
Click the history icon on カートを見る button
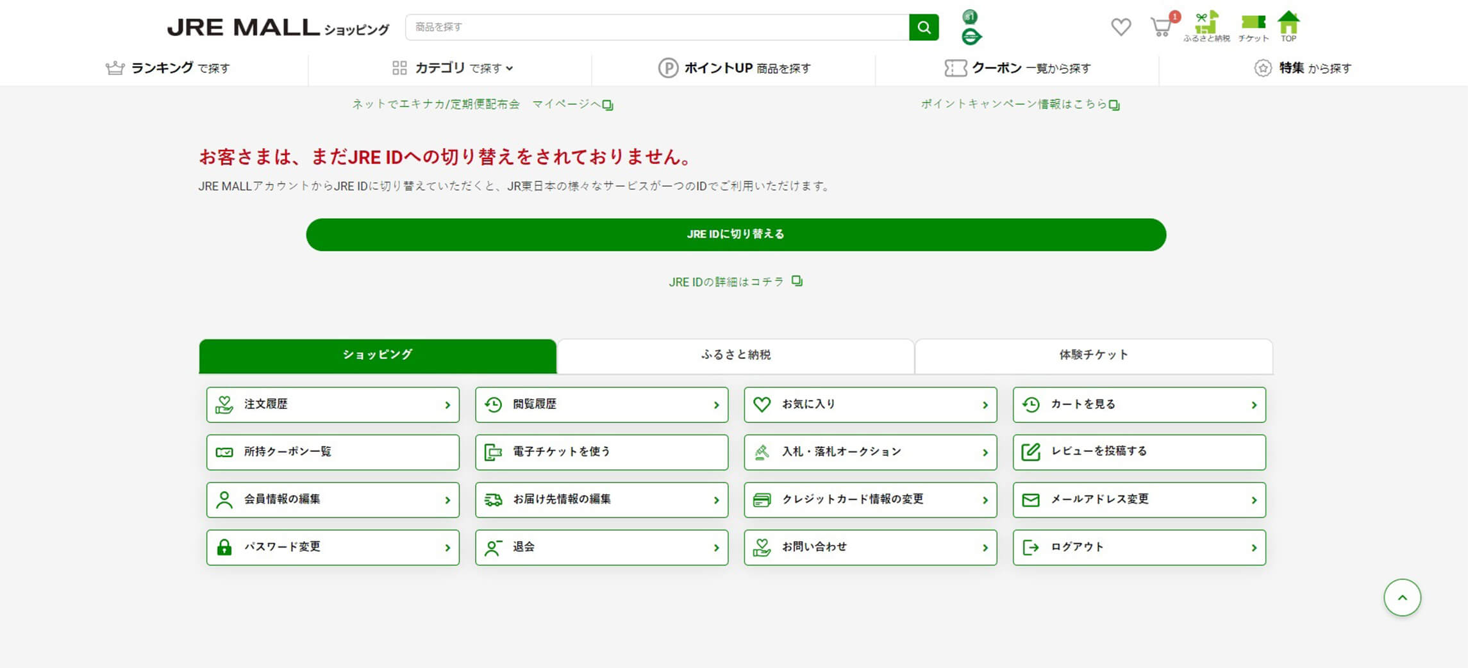(1031, 405)
